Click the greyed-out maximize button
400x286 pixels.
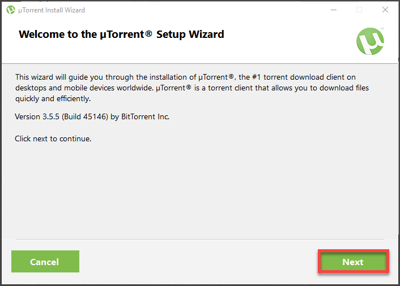(359, 10)
